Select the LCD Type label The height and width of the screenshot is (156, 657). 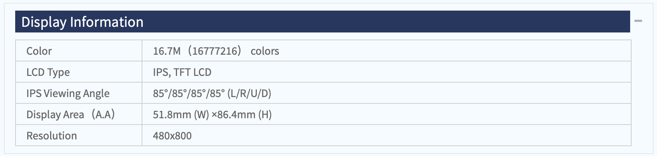(48, 72)
